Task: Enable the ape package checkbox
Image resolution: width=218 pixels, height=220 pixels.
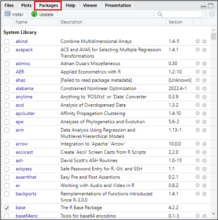Action: (x=7, y=122)
